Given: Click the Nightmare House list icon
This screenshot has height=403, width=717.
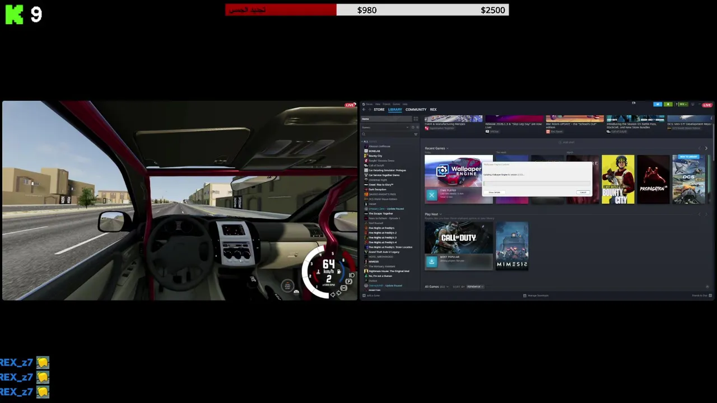Looking at the screenshot, I should (366, 271).
